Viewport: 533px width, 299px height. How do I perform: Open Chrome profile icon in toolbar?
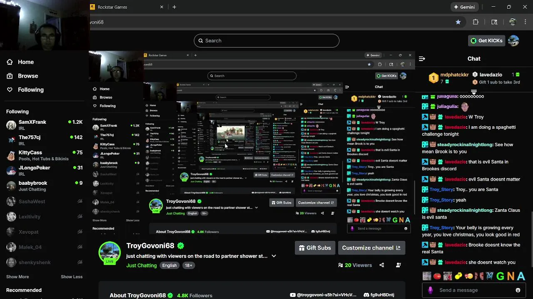pos(513,22)
